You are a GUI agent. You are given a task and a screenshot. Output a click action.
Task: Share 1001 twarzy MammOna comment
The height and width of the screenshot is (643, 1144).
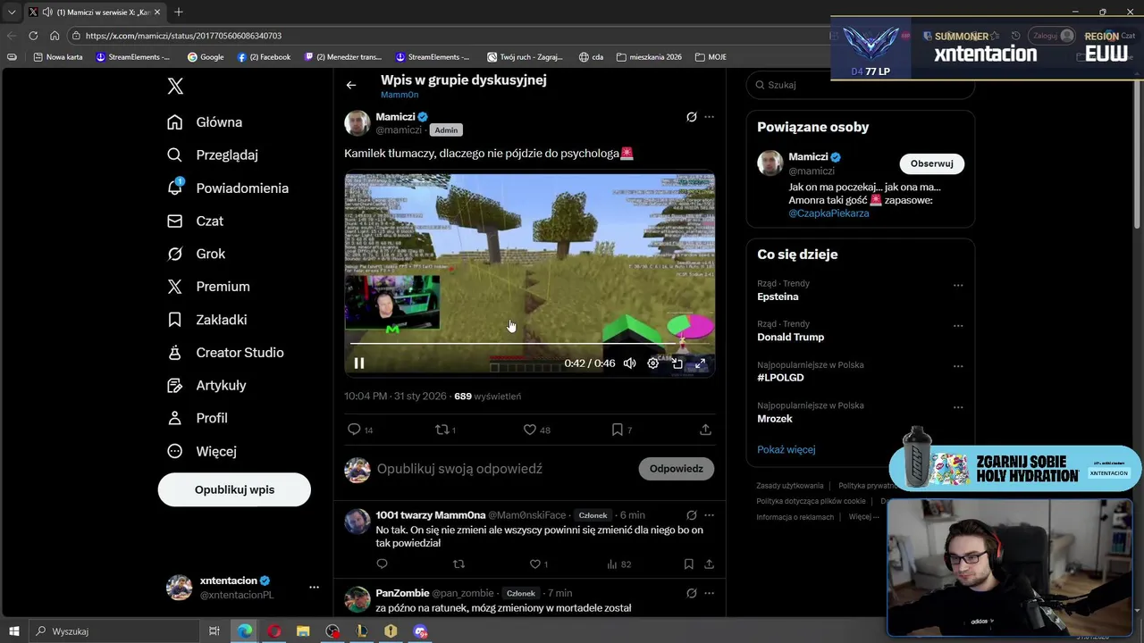(x=709, y=564)
